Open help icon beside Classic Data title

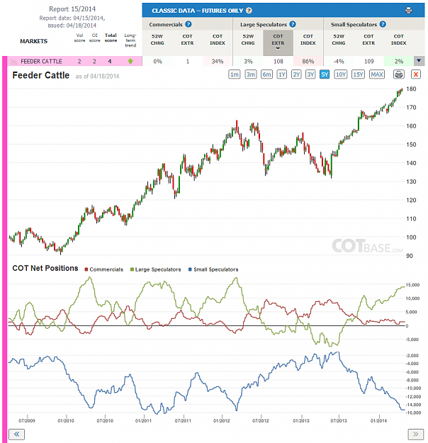tap(249, 11)
